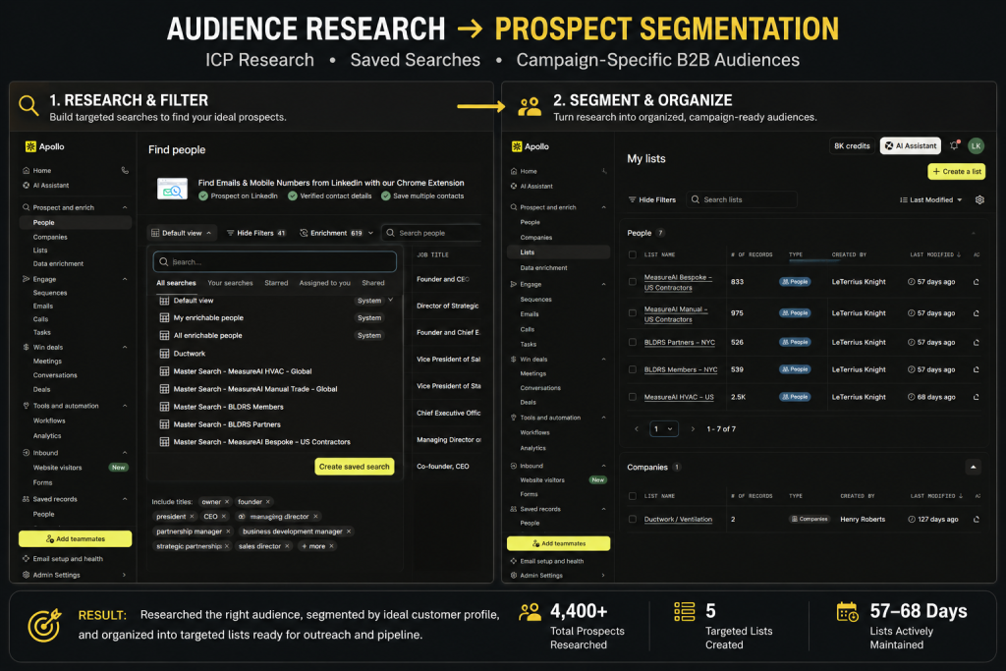Click the Chrome Extension LinkedIn banner image

(172, 190)
